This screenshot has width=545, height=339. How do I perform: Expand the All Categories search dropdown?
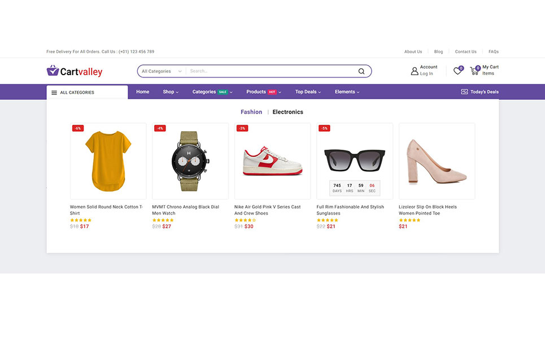pyautogui.click(x=162, y=71)
